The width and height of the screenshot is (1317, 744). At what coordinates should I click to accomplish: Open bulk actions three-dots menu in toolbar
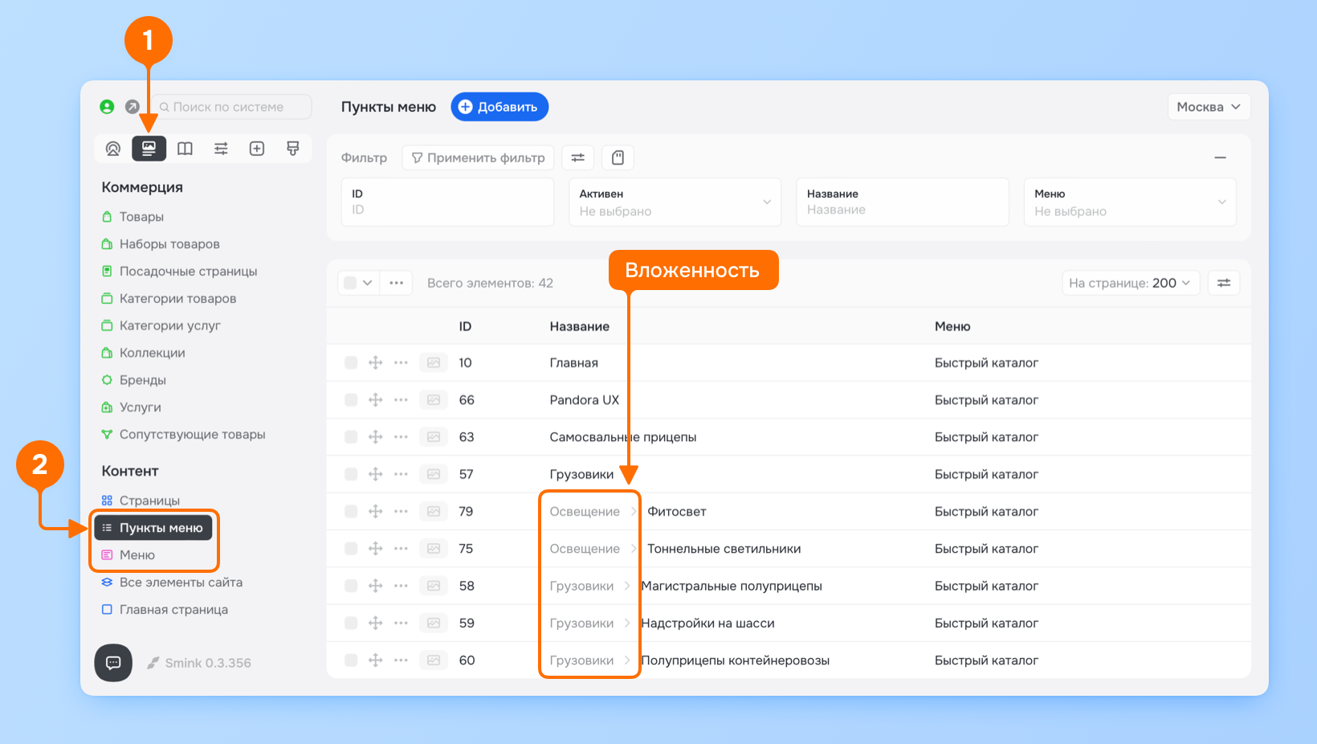tap(396, 283)
